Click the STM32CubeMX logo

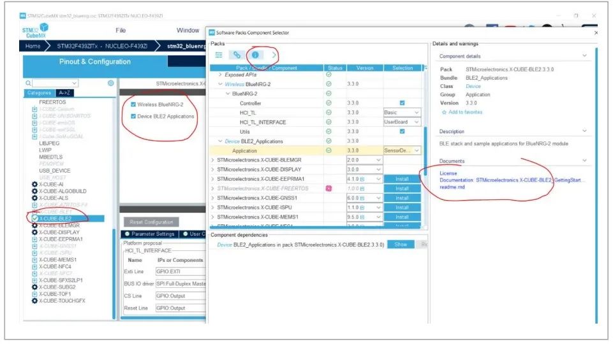tap(35, 31)
